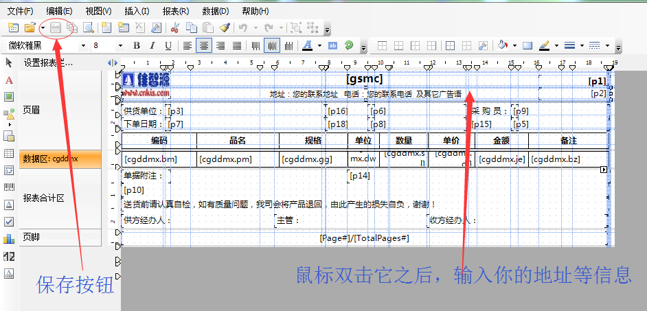Click the print preview magnifier icon
Viewport: 647px width, 311px height.
[x=88, y=28]
